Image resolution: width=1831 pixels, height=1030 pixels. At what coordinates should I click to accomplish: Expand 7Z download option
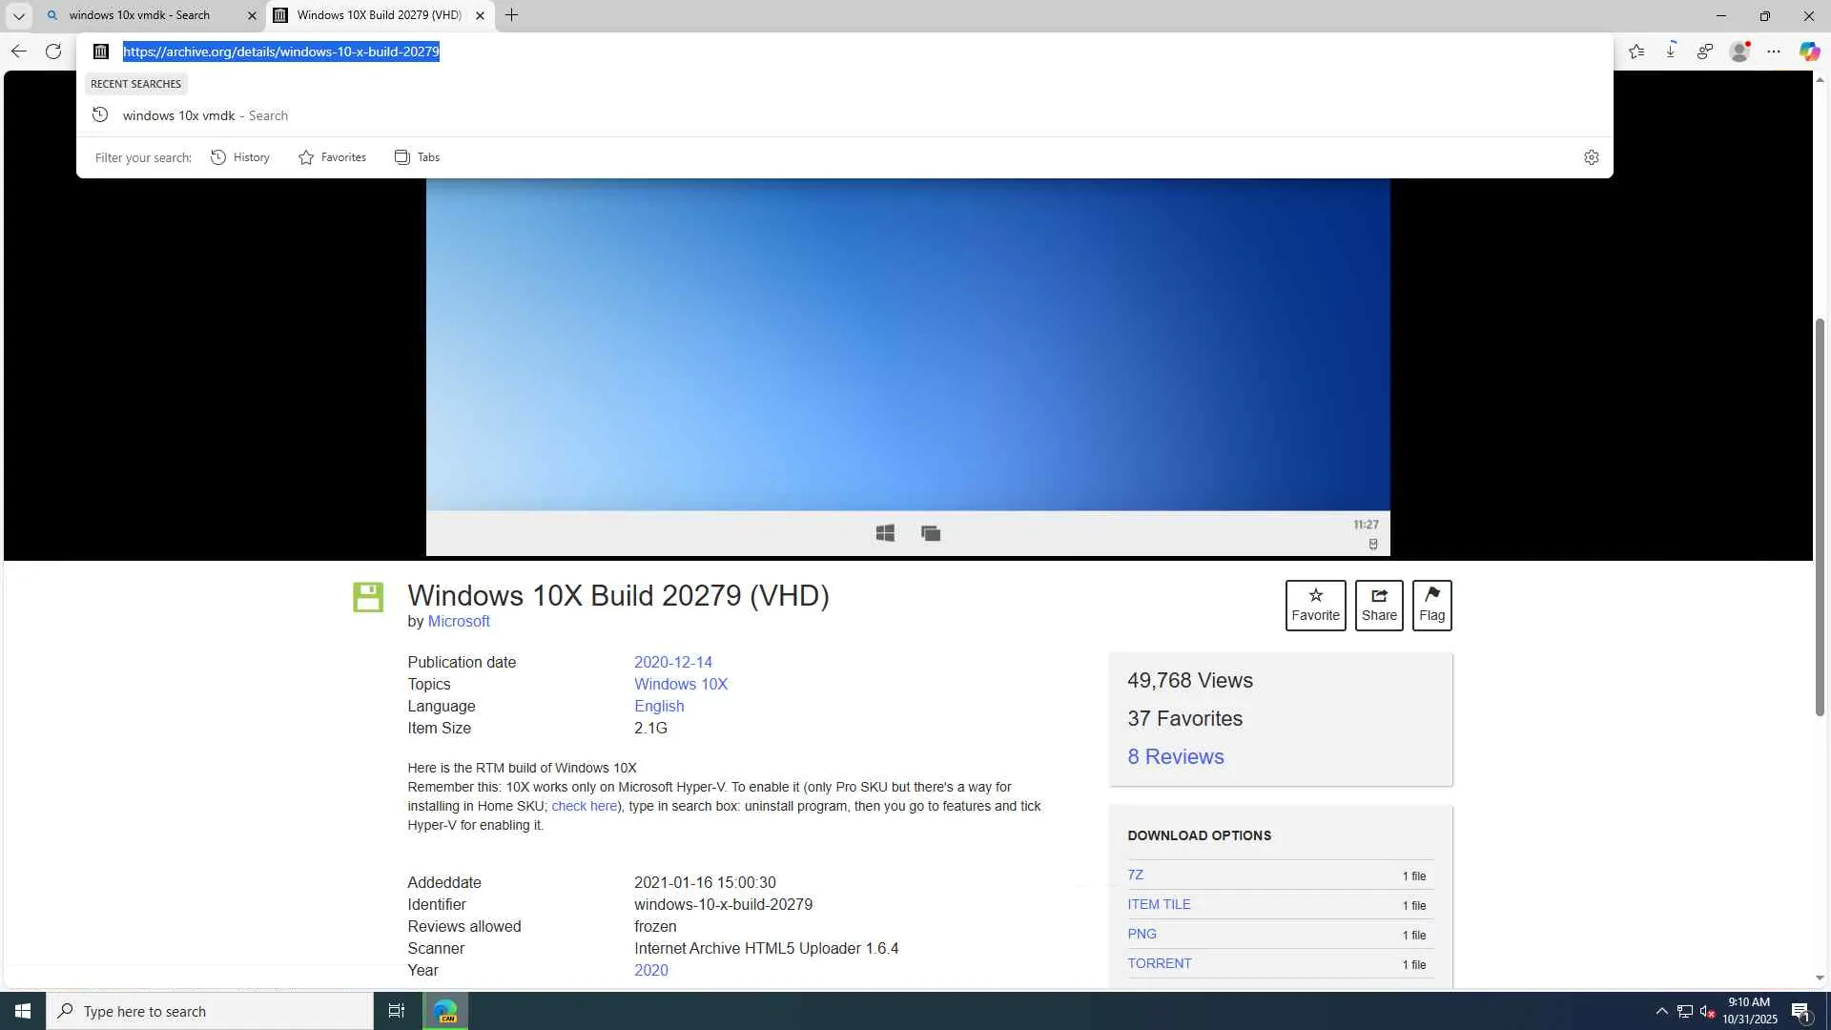pyautogui.click(x=1135, y=875)
